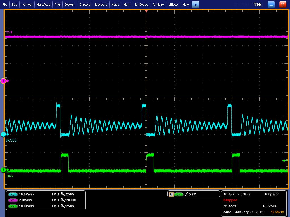Open the Analyze menu
The image size is (290, 217).
point(158,4)
